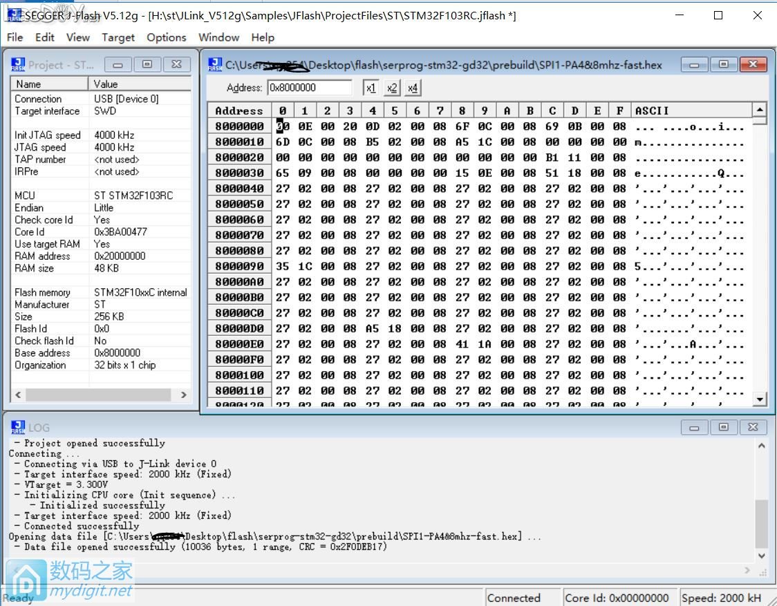Click the x1 byte-width button
Viewport: 777px width, 606px height.
point(371,88)
